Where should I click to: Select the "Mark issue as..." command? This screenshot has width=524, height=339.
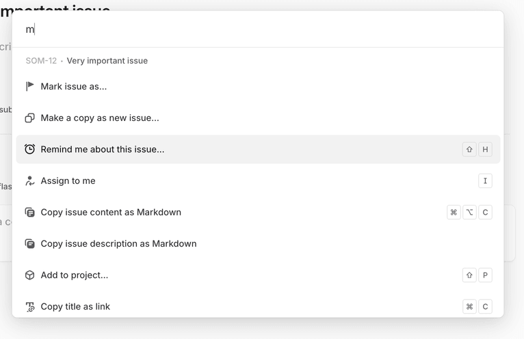(74, 86)
